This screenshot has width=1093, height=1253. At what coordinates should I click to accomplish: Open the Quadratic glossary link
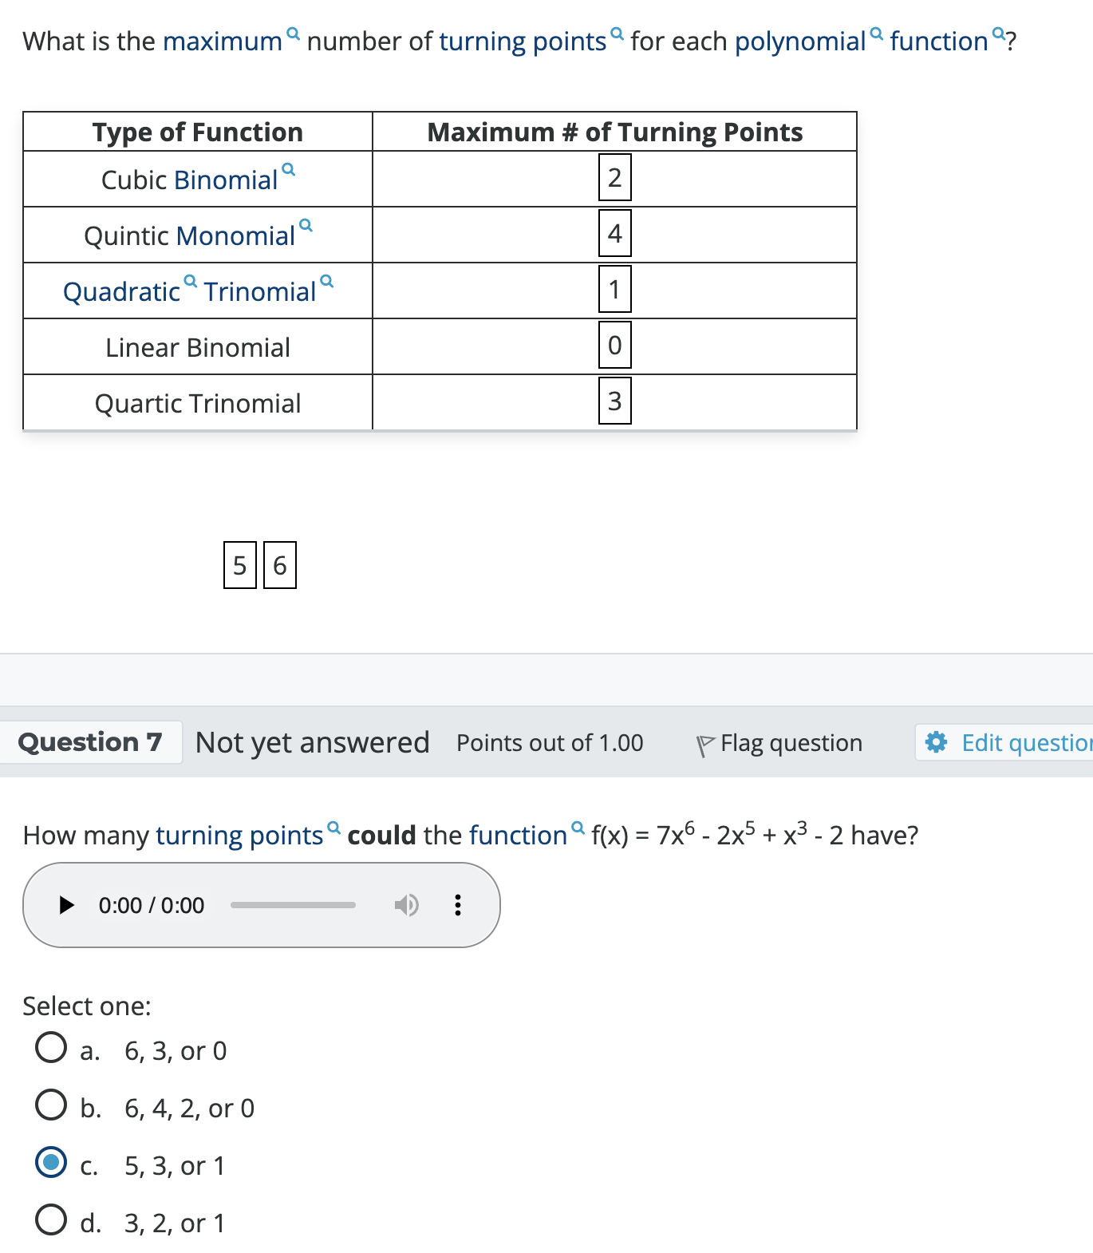121,292
